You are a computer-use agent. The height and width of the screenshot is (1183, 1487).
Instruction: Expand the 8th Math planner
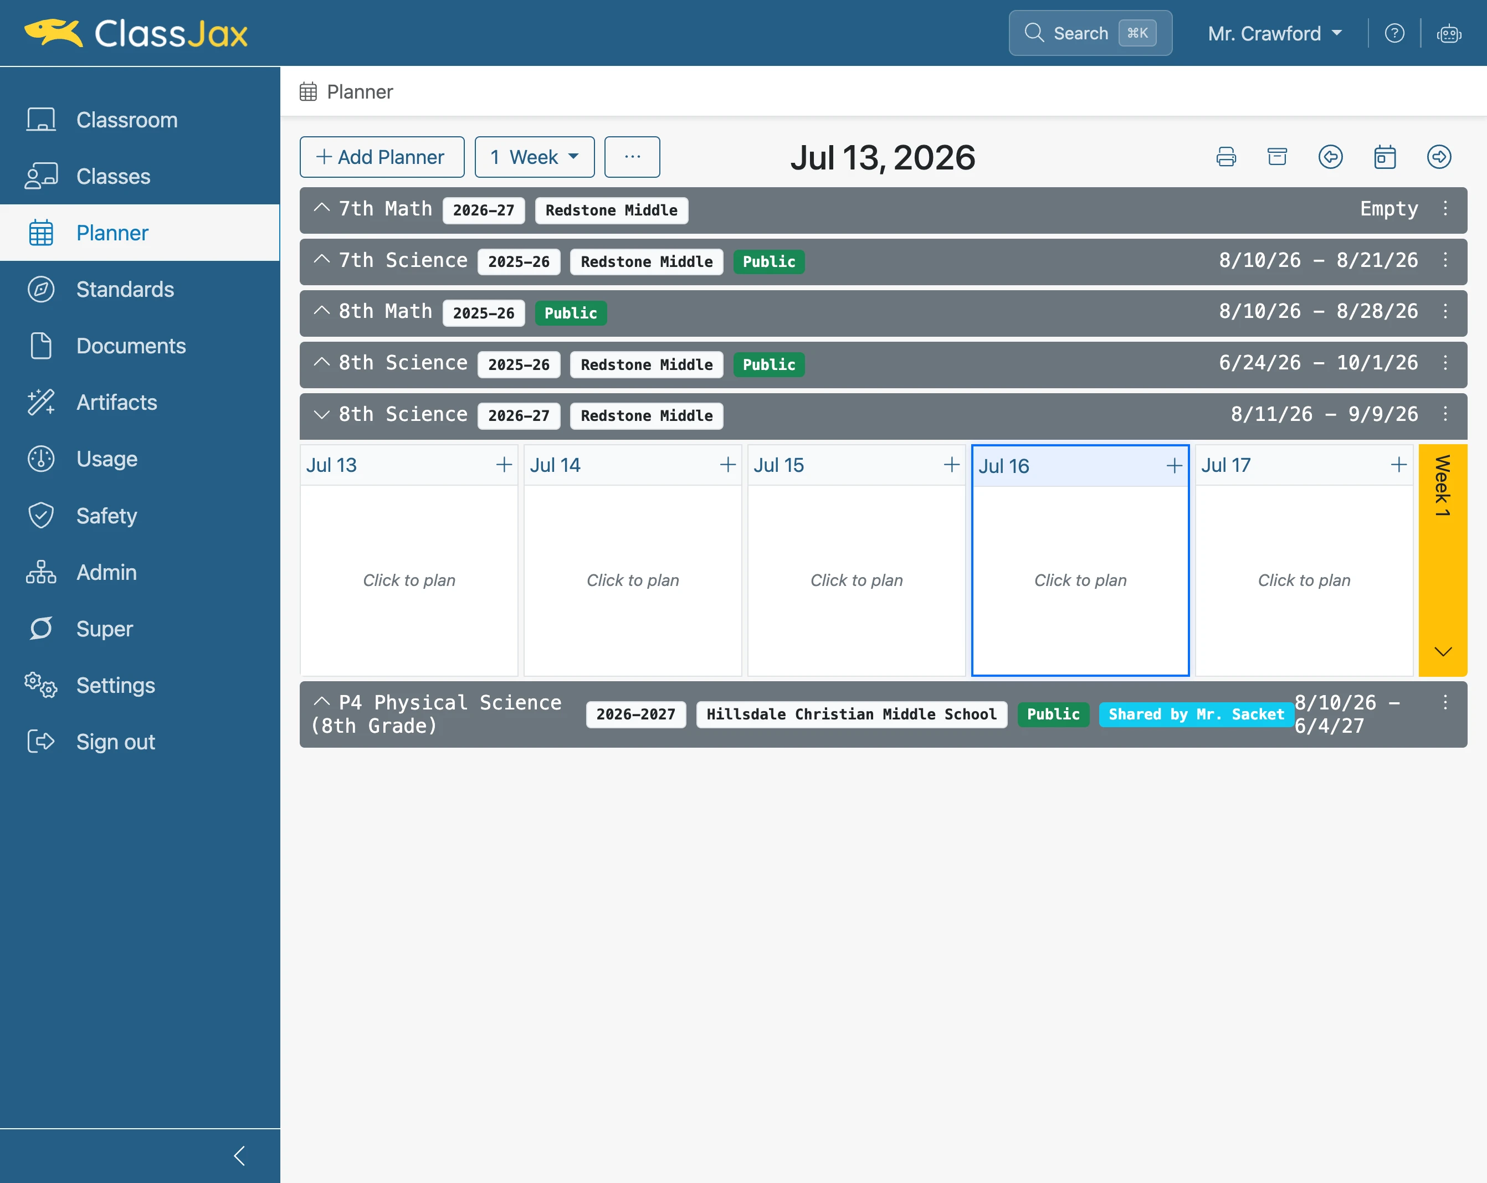pyautogui.click(x=321, y=310)
